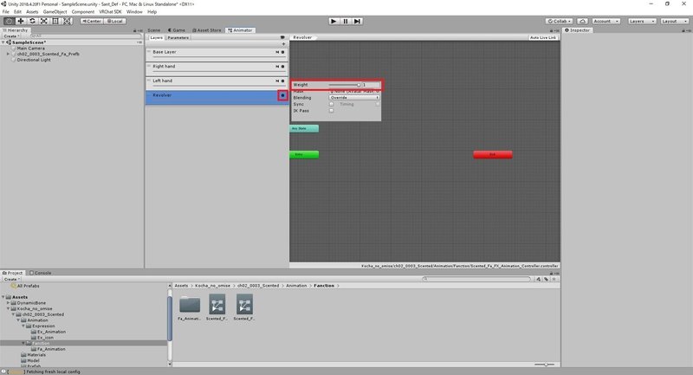Image resolution: width=693 pixels, height=375 pixels.
Task: Select the Scale tool
Action: 44,21
